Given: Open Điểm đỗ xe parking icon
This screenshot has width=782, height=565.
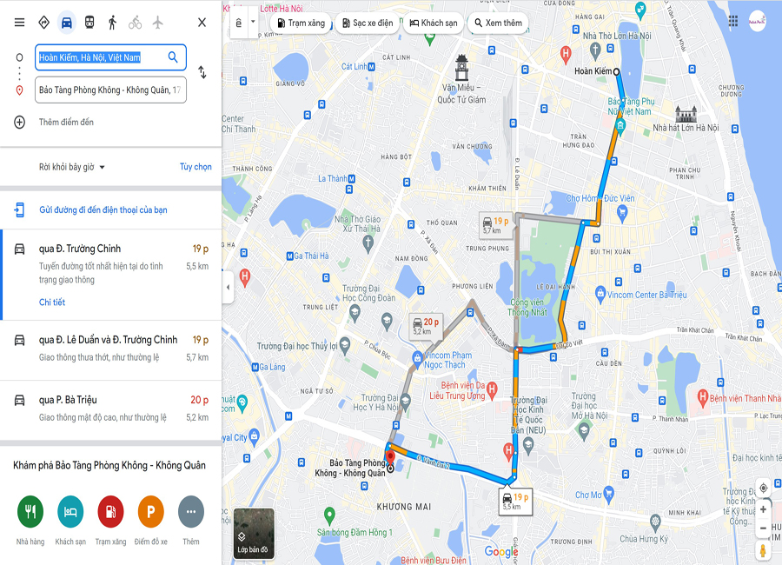Looking at the screenshot, I should pos(150,512).
